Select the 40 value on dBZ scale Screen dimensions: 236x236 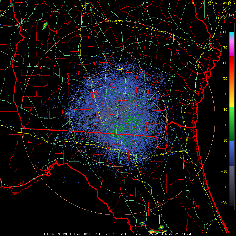click(225, 94)
